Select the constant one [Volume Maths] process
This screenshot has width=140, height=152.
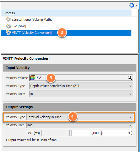pyautogui.click(x=66, y=20)
